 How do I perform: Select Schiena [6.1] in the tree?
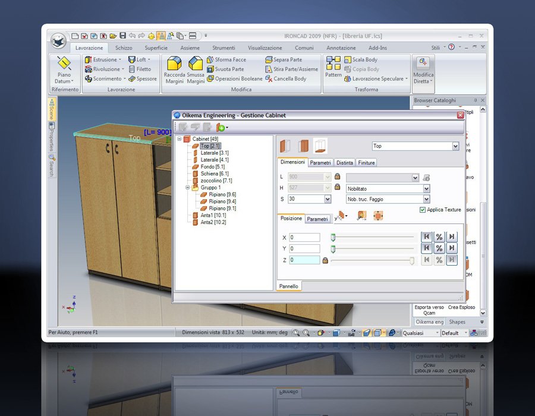[x=210, y=174]
